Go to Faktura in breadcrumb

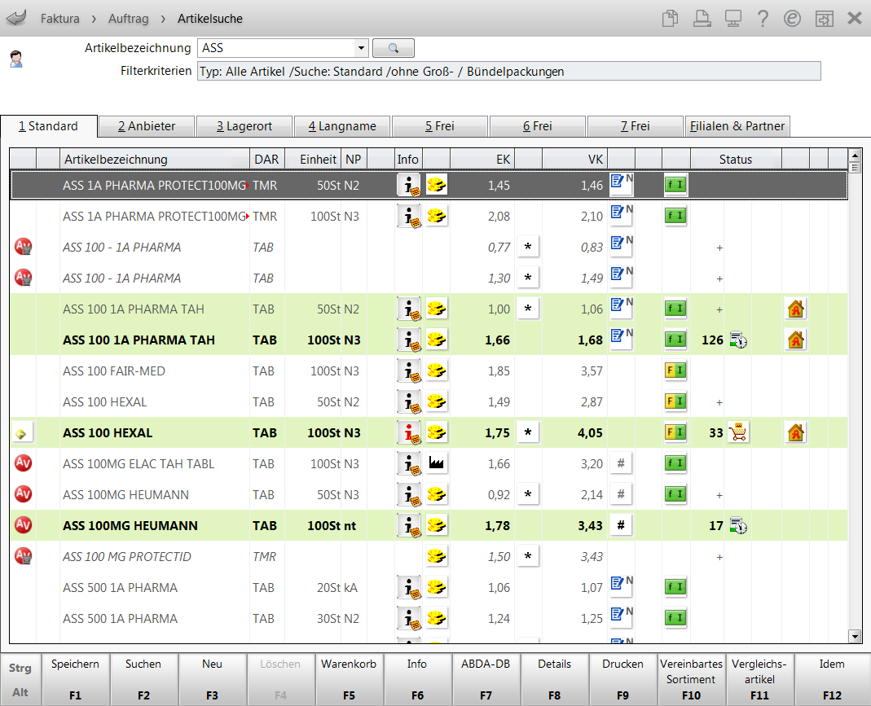point(60,18)
